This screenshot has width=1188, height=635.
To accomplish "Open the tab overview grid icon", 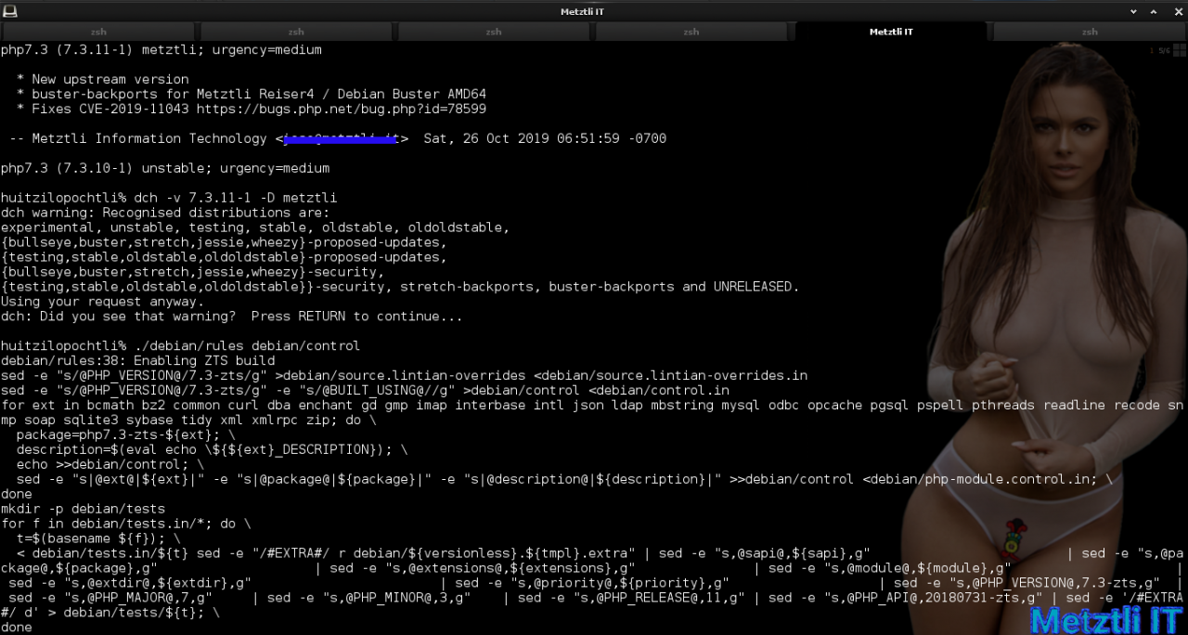I will (x=1179, y=50).
